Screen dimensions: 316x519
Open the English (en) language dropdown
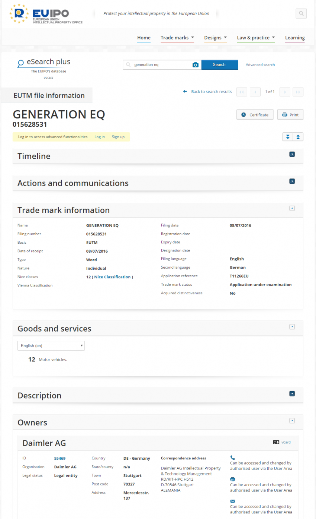pos(51,346)
